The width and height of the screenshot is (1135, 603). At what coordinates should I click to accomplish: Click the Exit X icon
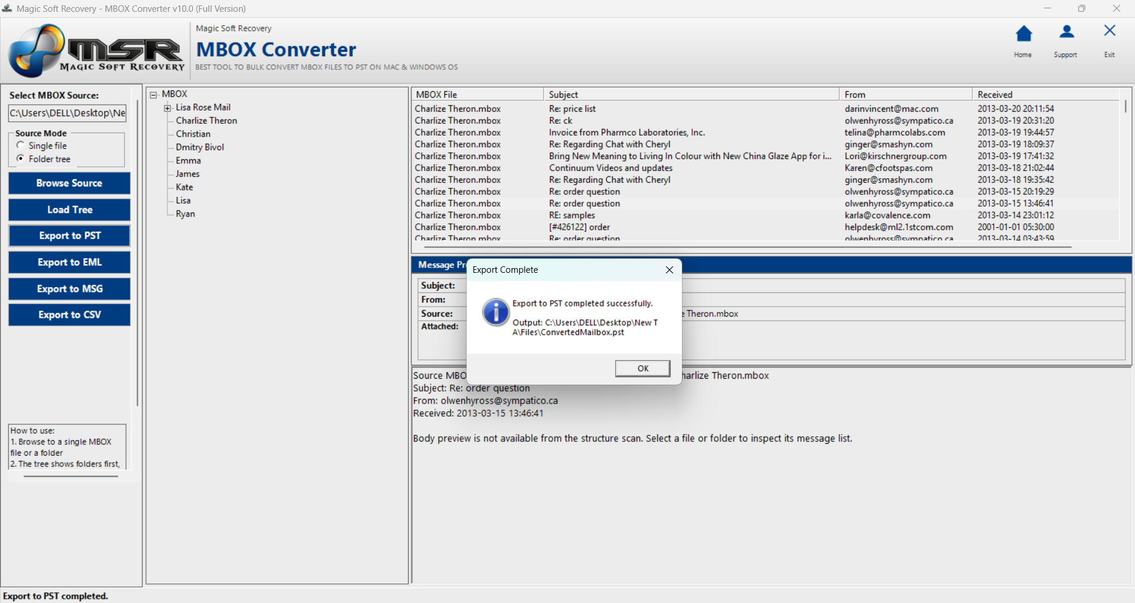(1110, 31)
